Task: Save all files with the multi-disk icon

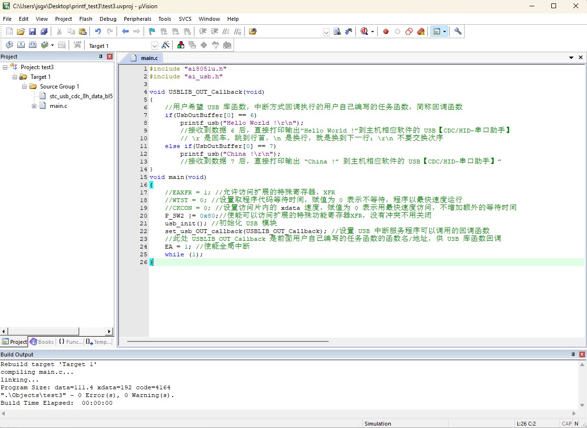Action: (x=44, y=31)
